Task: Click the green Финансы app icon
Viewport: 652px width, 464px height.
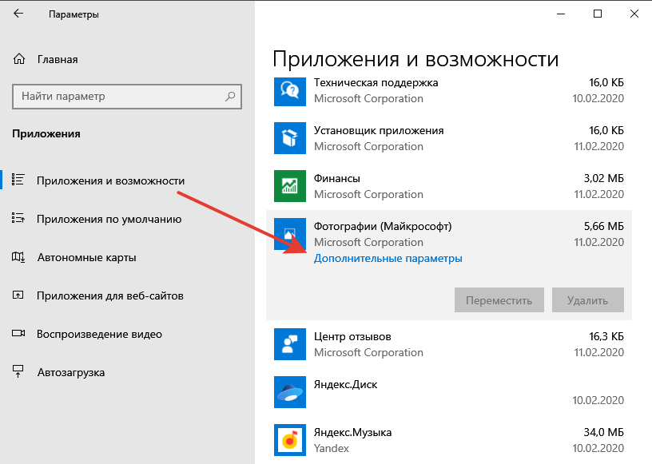Action: (290, 186)
